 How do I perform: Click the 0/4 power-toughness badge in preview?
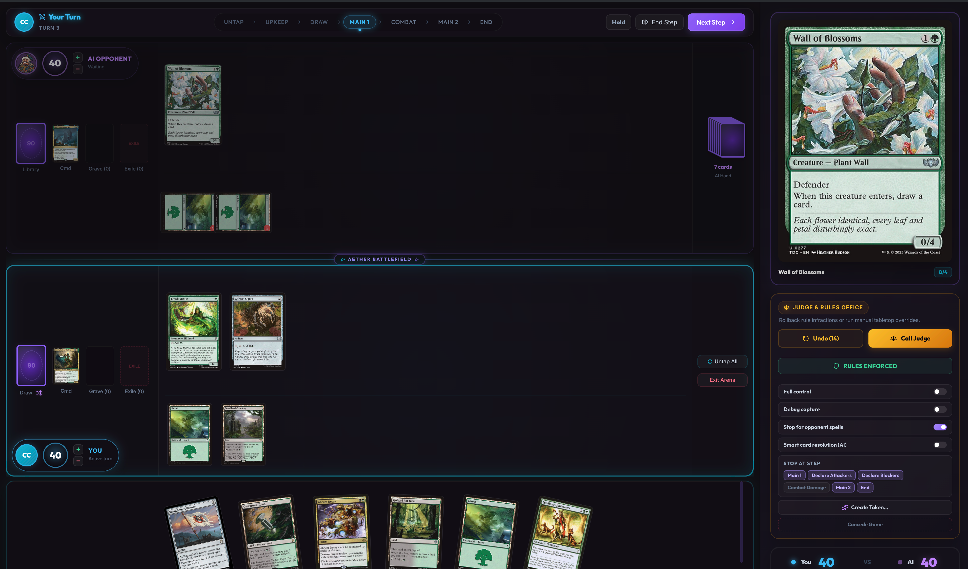pos(943,272)
